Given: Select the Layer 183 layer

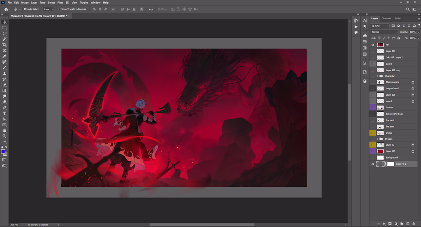Looking at the screenshot, I should (390, 51).
